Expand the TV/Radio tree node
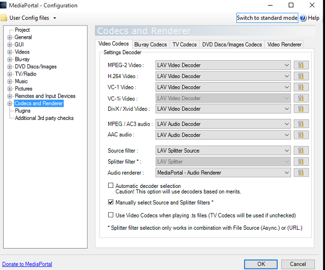325x270 pixels. pos(10,74)
